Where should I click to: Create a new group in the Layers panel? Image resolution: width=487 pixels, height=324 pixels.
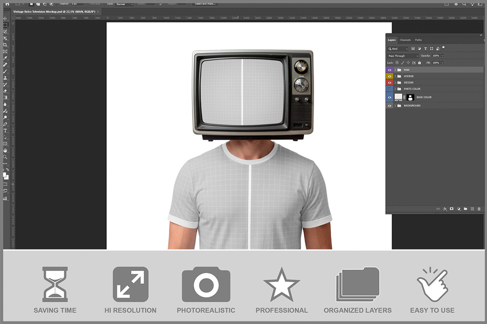coord(465,209)
